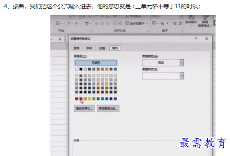Pick the bright red swatch under the cursor
The height and width of the screenshot is (156, 230).
click(81, 99)
